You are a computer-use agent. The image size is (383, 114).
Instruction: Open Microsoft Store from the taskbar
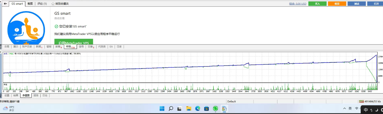point(207,108)
